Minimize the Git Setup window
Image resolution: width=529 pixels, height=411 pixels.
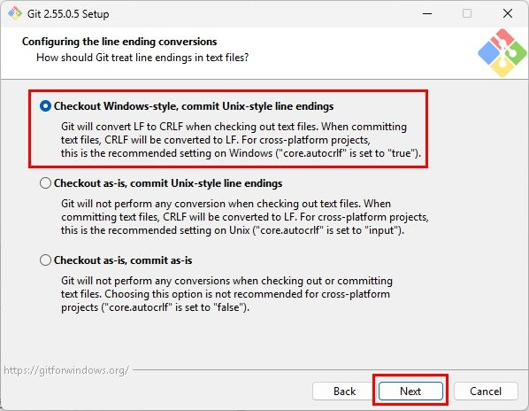pos(427,13)
